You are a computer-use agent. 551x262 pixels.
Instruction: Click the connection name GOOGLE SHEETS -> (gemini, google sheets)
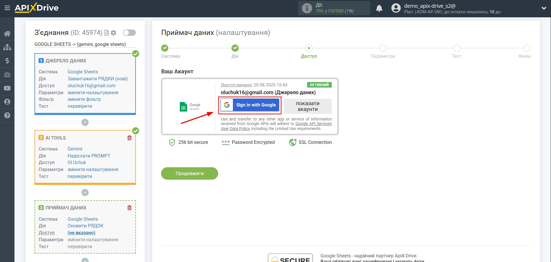click(80, 44)
